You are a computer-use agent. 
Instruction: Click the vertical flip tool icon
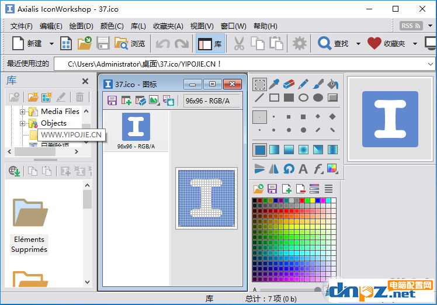click(x=259, y=169)
